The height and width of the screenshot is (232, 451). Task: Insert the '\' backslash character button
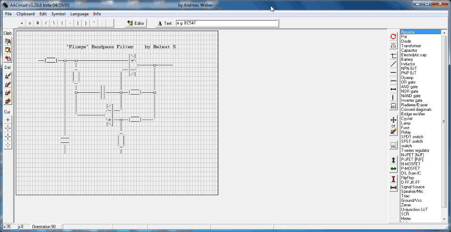click(54, 23)
